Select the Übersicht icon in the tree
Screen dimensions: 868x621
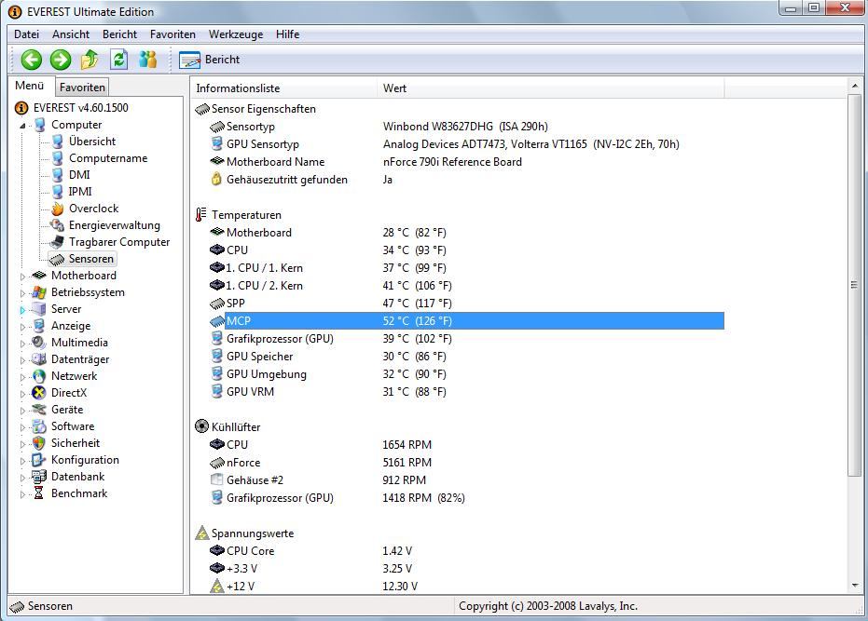point(58,142)
